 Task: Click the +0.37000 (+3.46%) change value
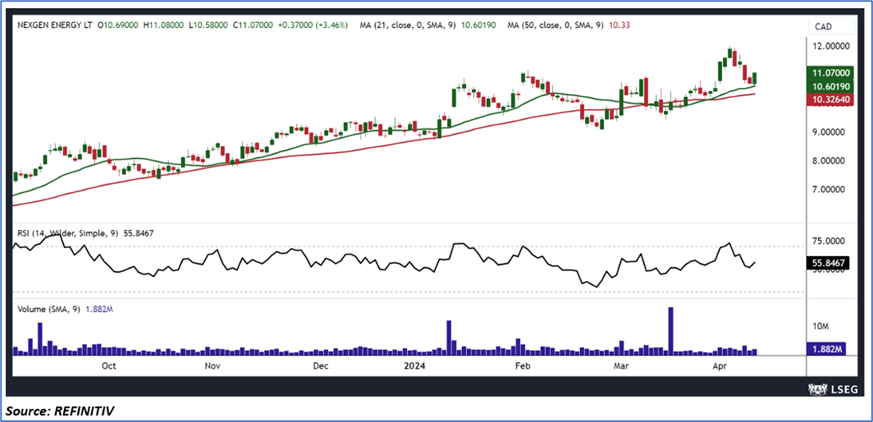pyautogui.click(x=312, y=26)
